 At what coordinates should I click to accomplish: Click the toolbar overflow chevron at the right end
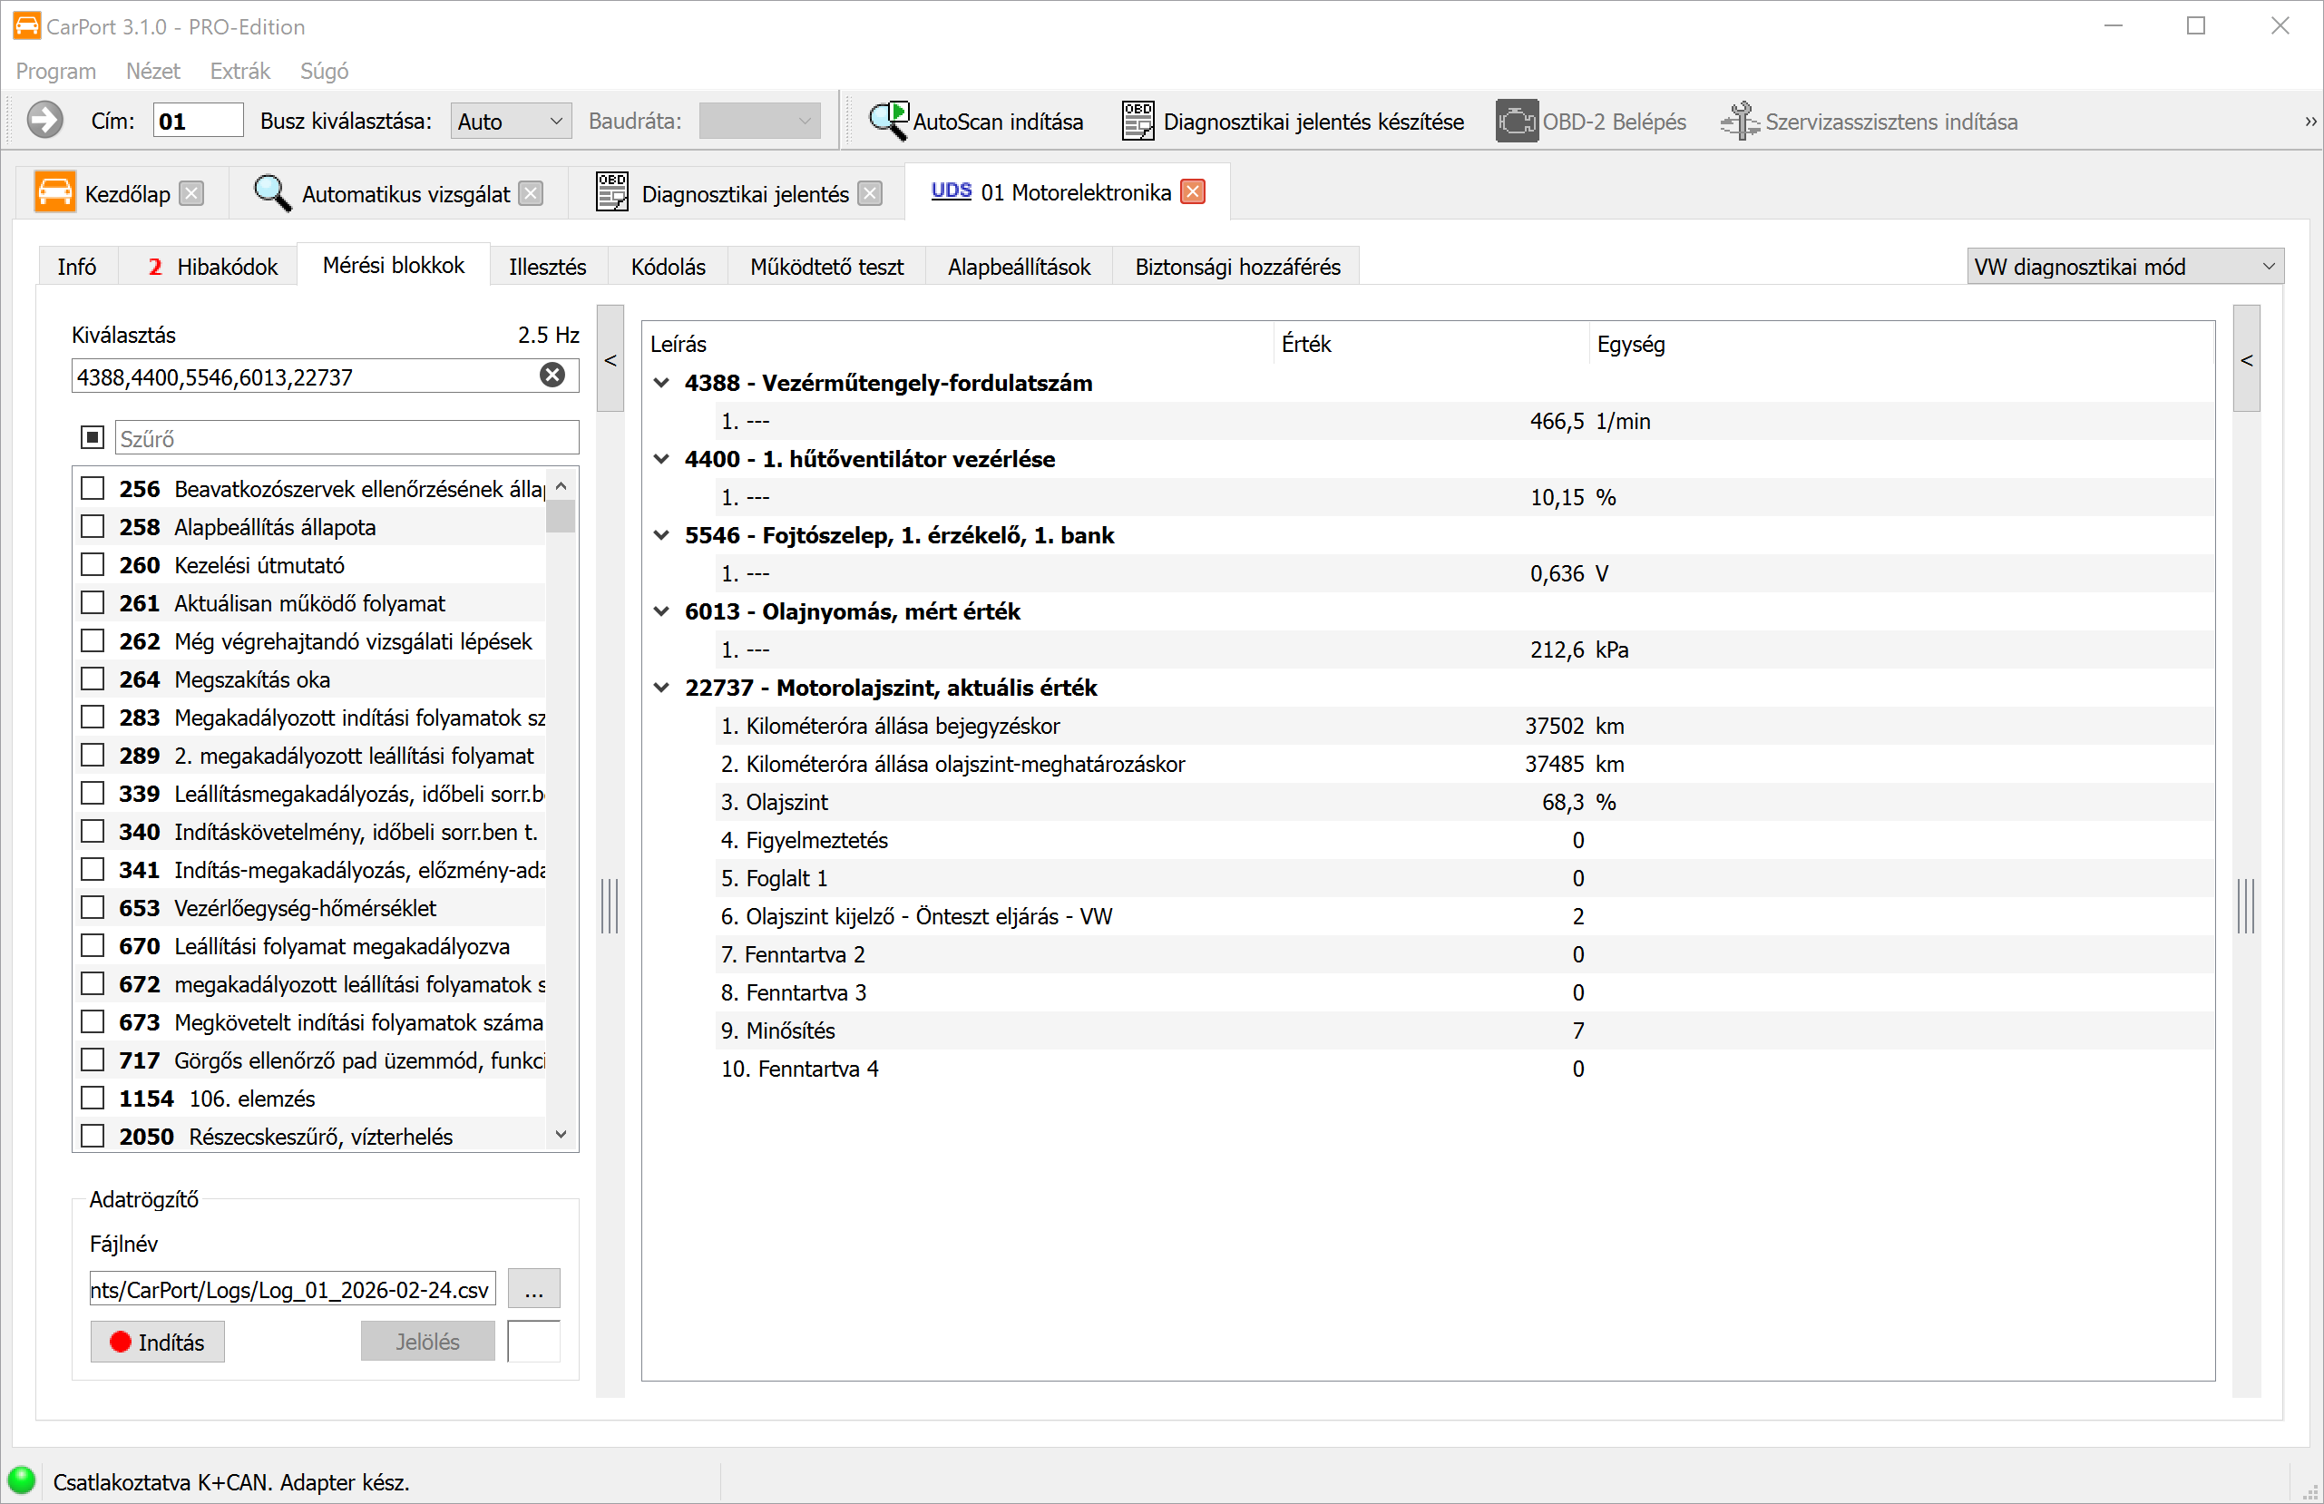[2309, 122]
